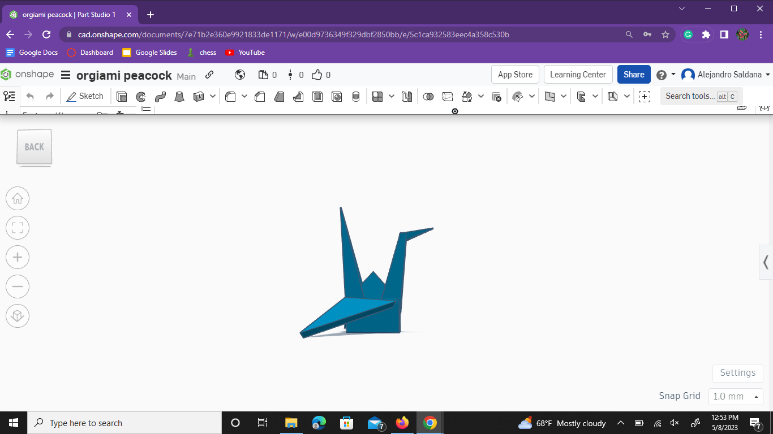
Task: Select the Draft tool
Action: (x=279, y=96)
